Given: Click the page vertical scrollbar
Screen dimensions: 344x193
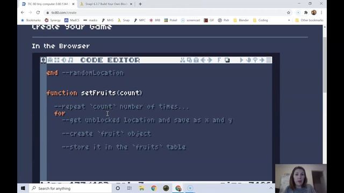Looking at the screenshot, I should 325,65.
